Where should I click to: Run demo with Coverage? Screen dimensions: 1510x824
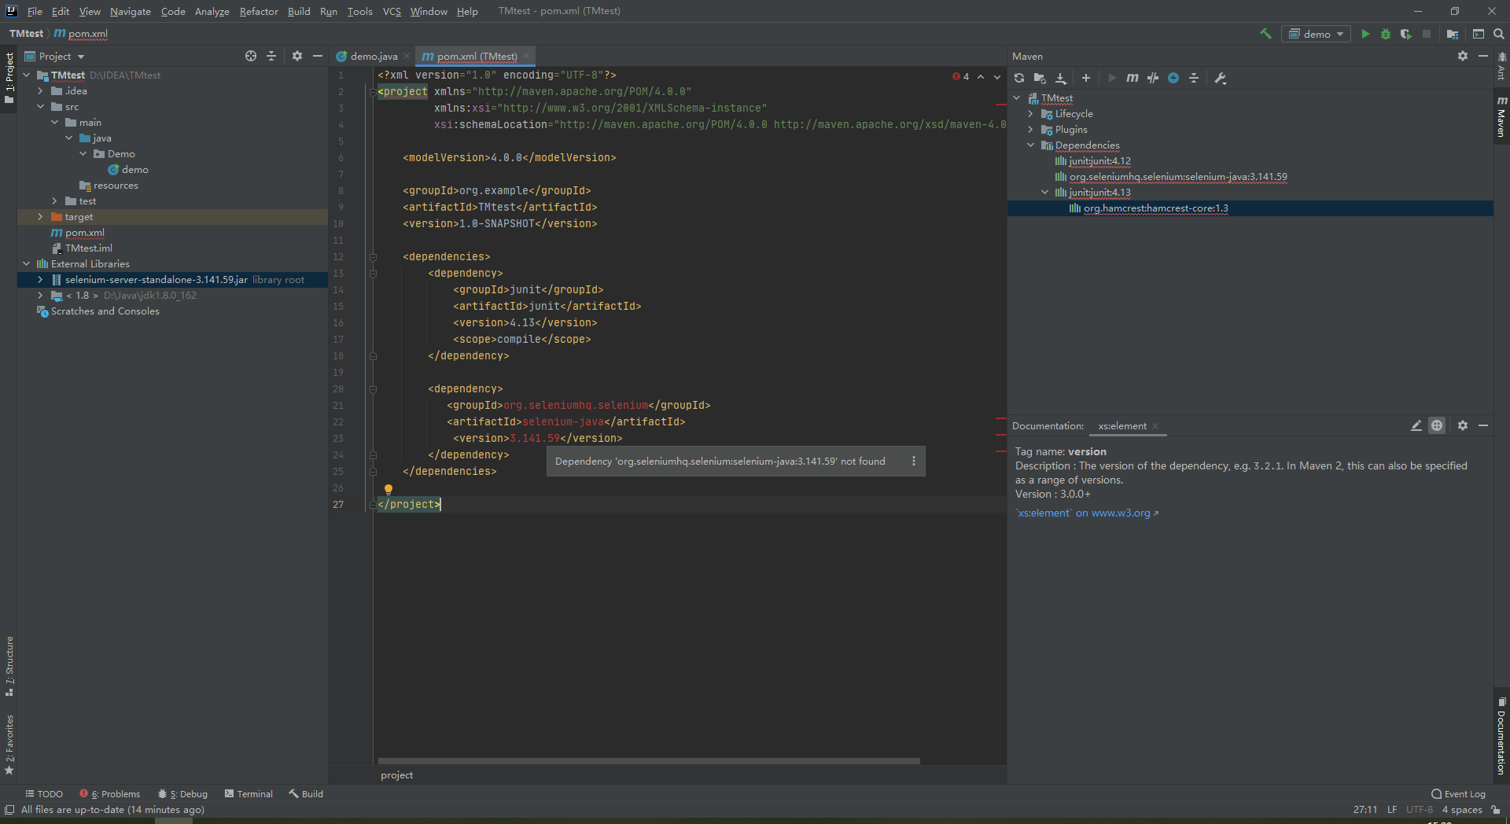1406,34
